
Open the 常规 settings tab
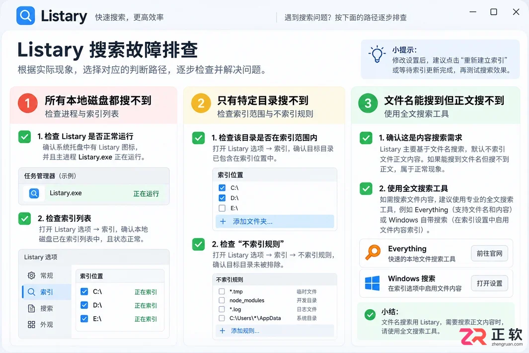pos(47,275)
